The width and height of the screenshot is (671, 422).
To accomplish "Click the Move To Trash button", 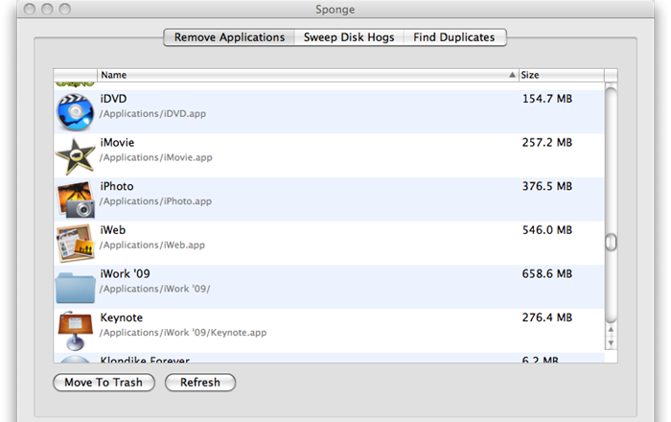I will [104, 382].
